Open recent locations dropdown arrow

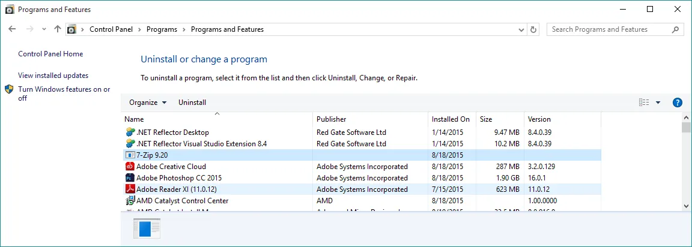point(44,29)
